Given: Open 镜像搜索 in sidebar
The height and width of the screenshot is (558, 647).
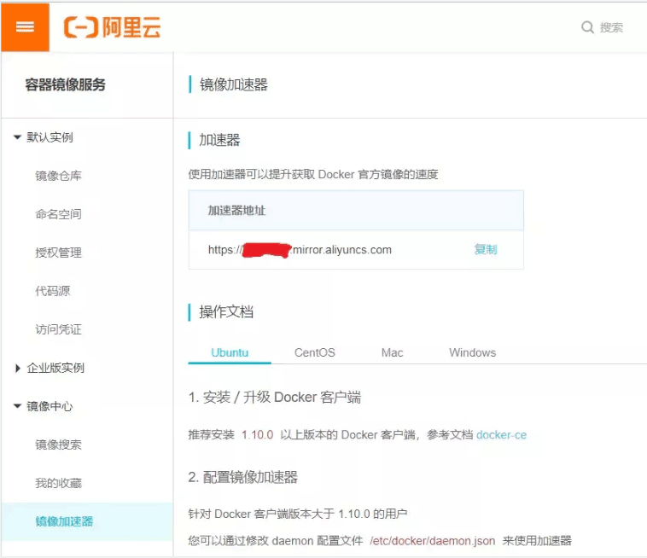Looking at the screenshot, I should tap(58, 445).
